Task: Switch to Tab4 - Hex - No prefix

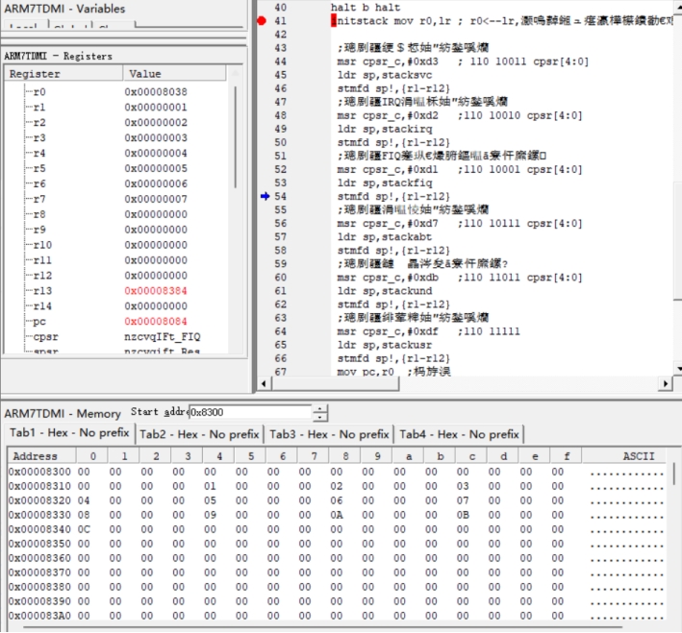Action: [459, 434]
